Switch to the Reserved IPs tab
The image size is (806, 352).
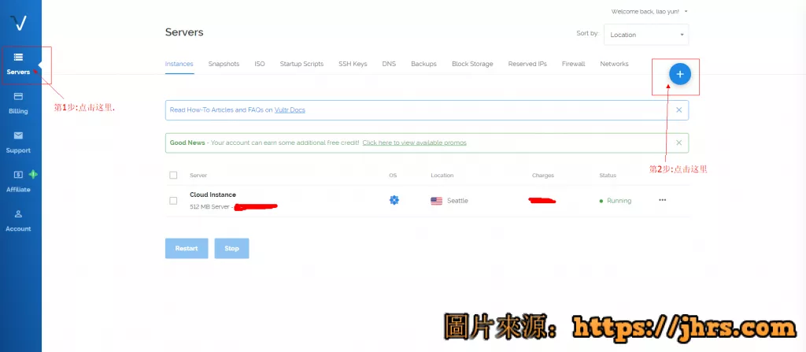pos(527,64)
